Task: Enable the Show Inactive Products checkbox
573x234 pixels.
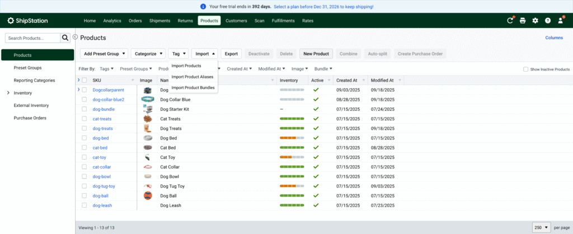Action: (525, 69)
